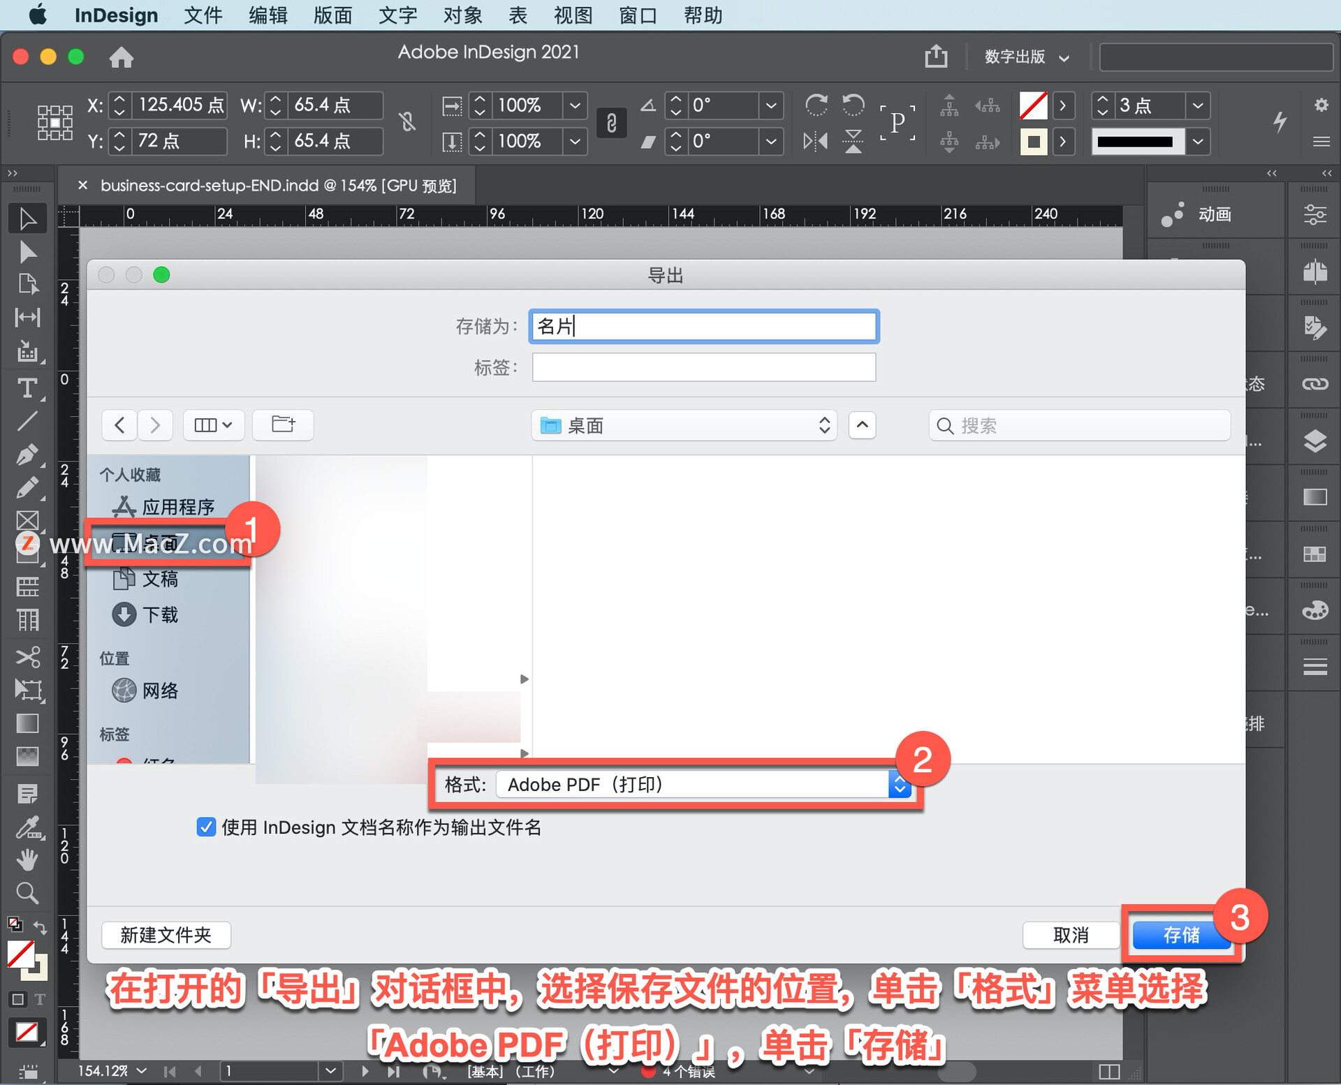Click the stroke color swatch in control bar

[1033, 142]
